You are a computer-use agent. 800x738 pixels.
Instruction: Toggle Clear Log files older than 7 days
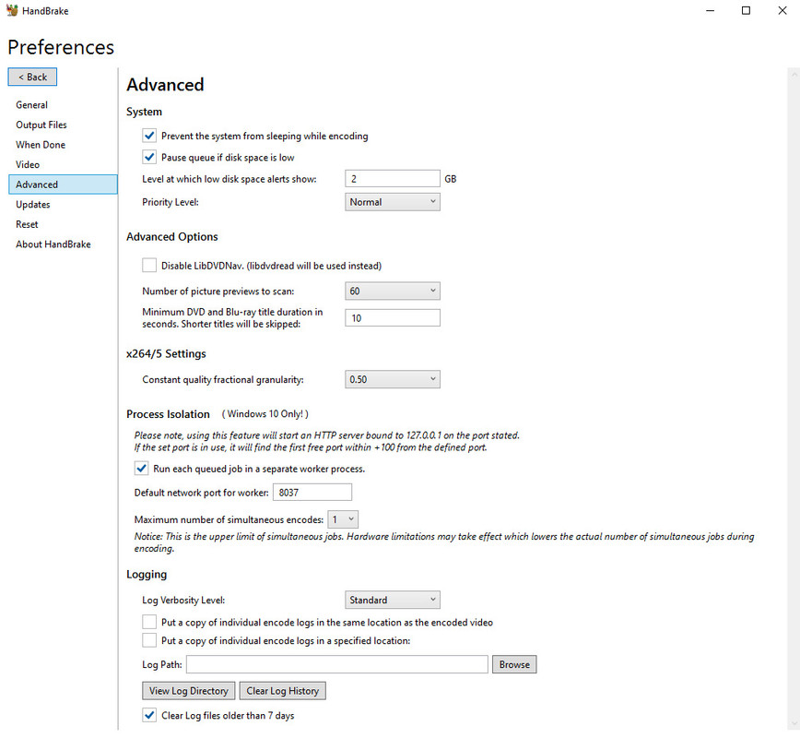pyautogui.click(x=149, y=716)
